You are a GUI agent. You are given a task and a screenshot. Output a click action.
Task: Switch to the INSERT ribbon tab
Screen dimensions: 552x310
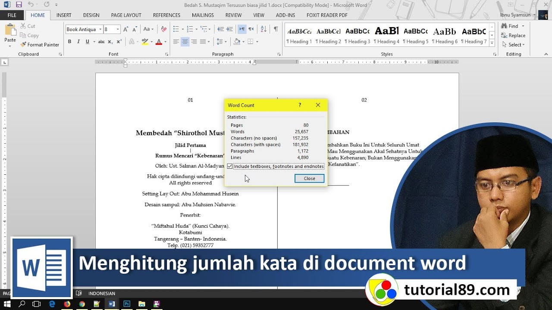click(x=64, y=15)
